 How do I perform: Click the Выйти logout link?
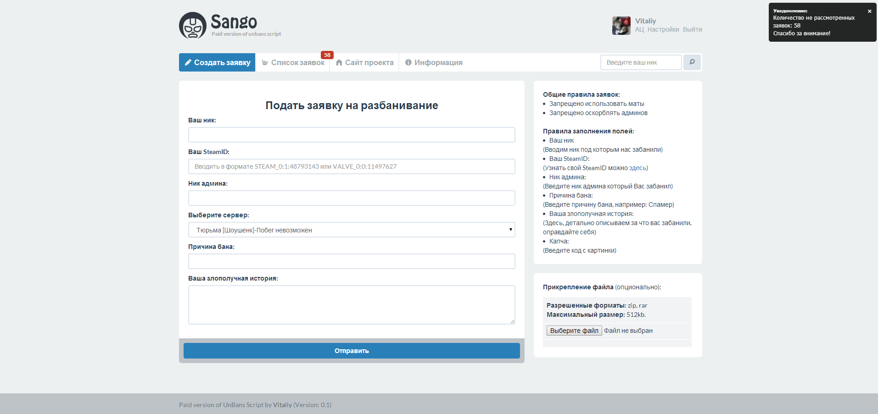[x=693, y=29]
